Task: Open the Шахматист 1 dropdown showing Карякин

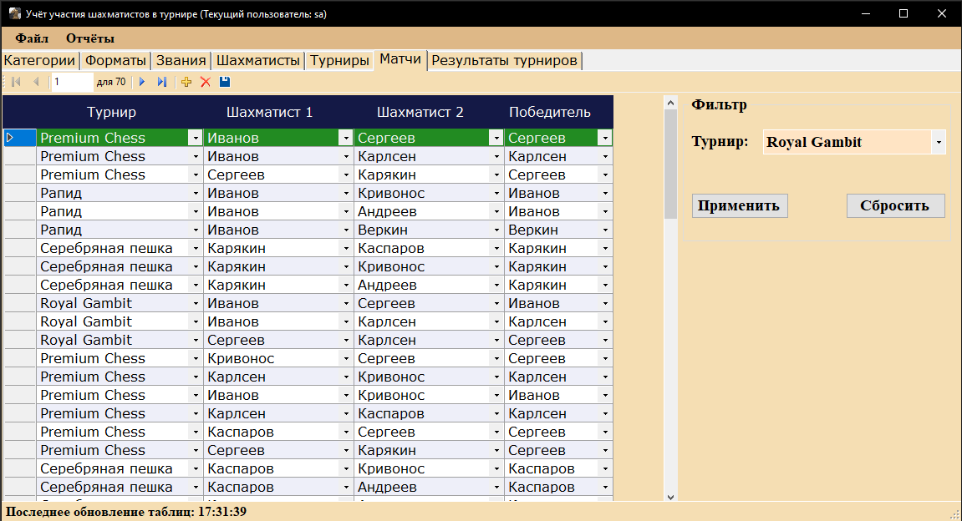Action: tap(345, 247)
